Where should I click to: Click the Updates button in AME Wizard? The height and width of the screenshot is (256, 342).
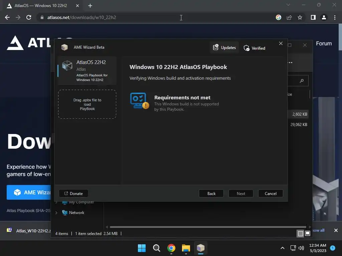click(x=224, y=47)
